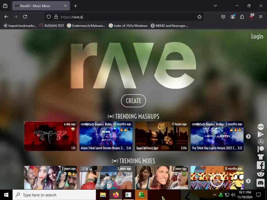267x200 pixels.
Task: Click the CREATE button
Action: point(133,101)
